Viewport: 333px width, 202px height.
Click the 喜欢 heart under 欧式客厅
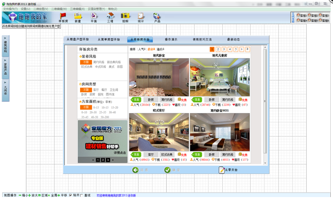click(x=173, y=160)
